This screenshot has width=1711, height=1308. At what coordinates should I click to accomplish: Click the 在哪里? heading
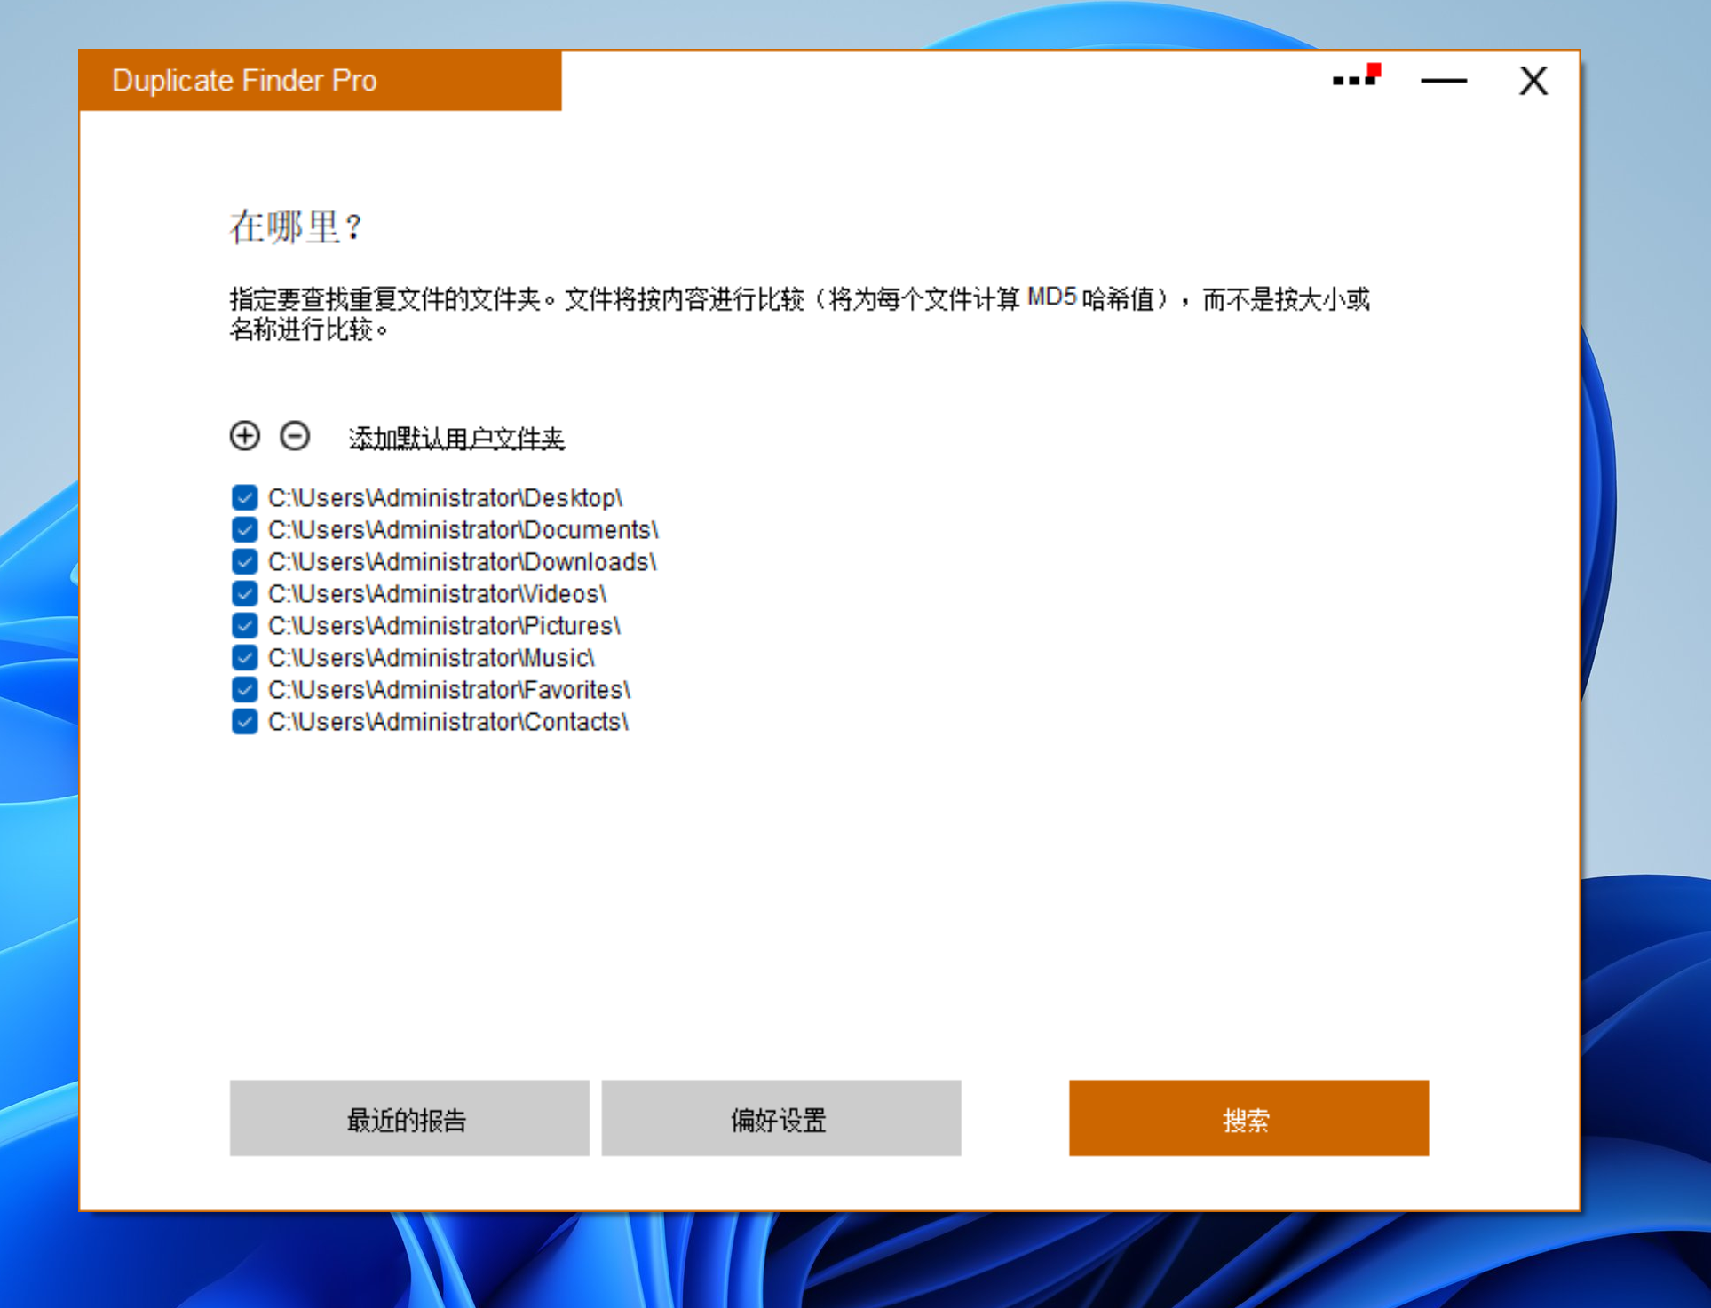[296, 227]
